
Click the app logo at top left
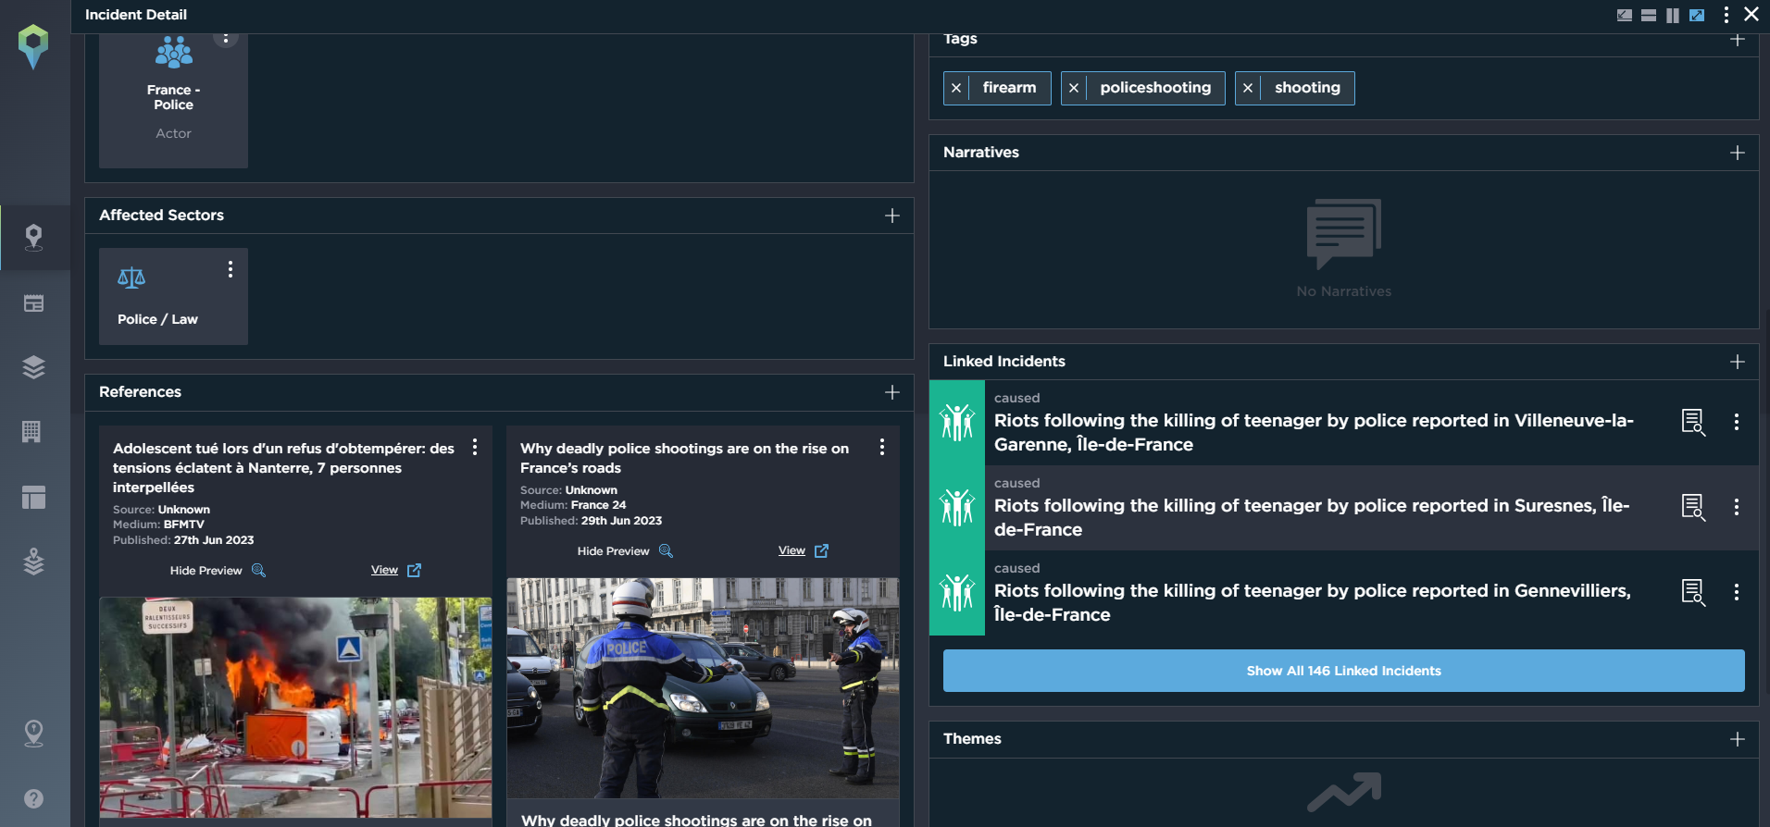pyautogui.click(x=33, y=47)
